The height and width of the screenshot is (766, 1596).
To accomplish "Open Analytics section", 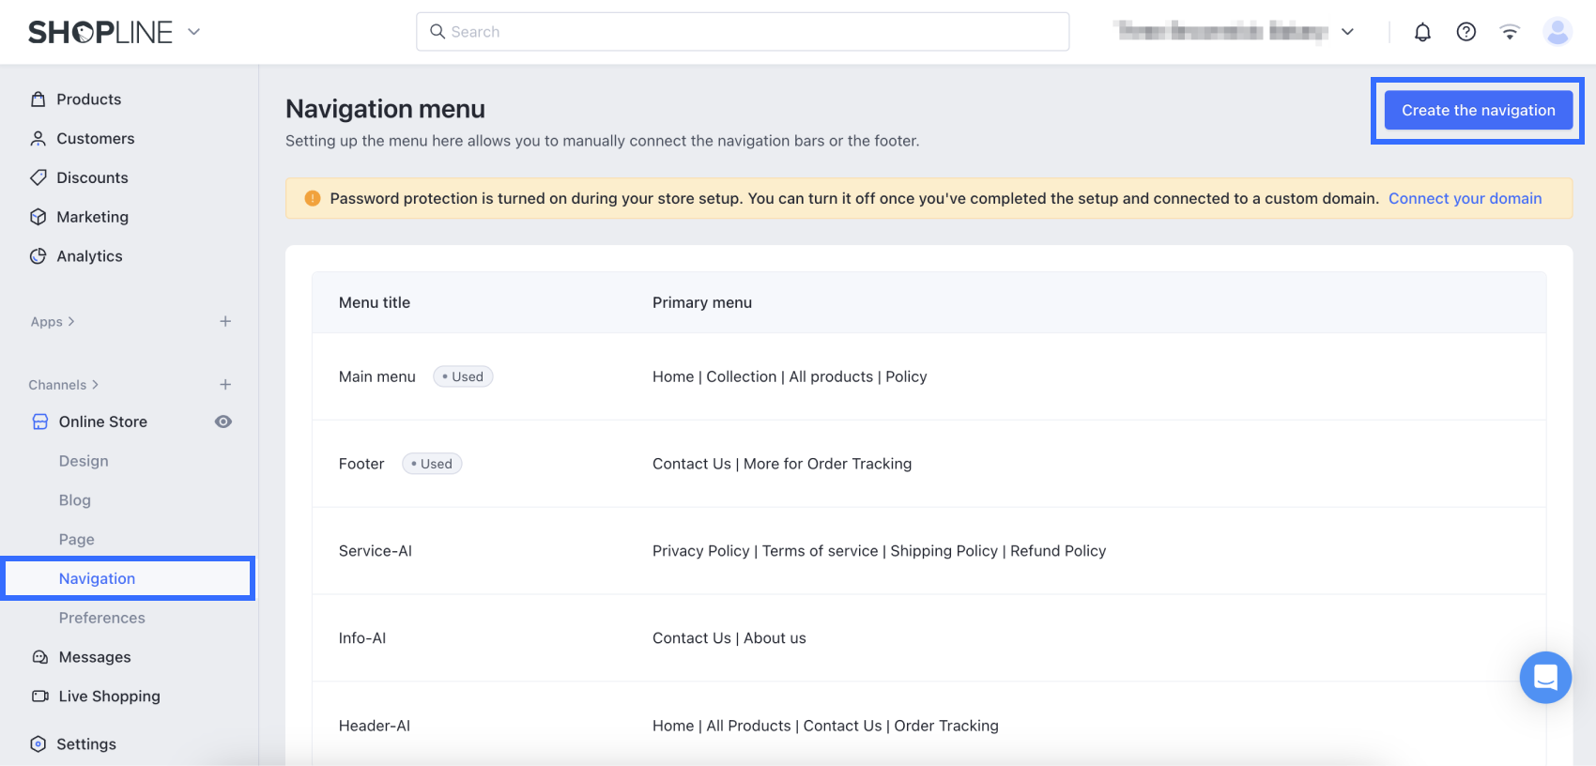I will click(89, 256).
